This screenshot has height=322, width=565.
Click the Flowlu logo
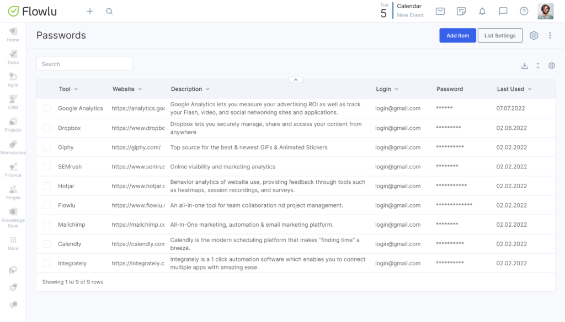[x=33, y=12]
